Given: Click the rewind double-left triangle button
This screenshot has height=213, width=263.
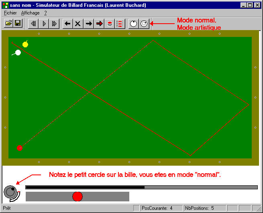Looking at the screenshot, I should (x=33, y=24).
